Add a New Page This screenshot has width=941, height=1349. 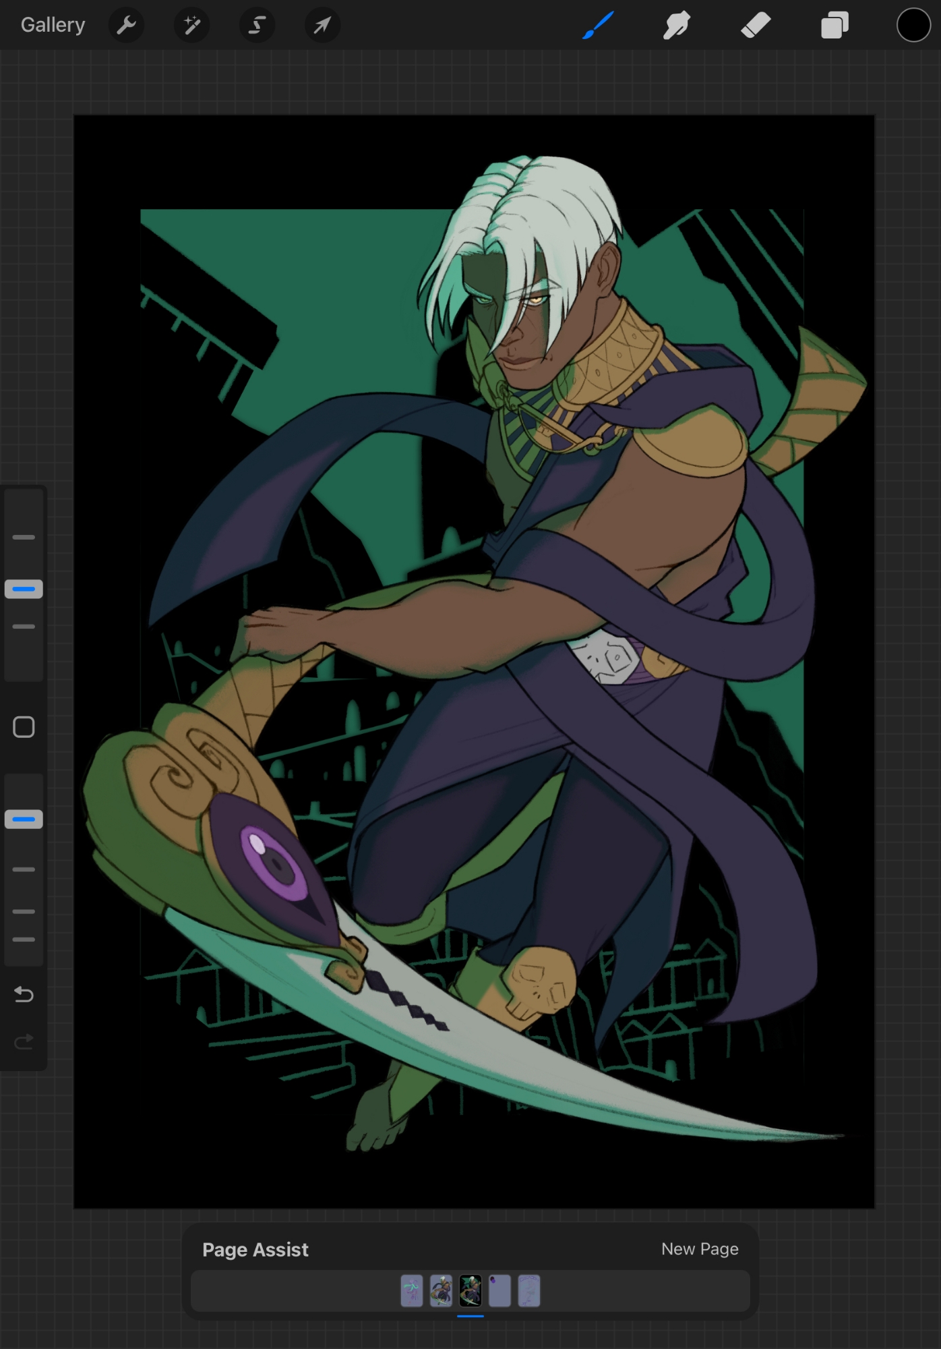coord(700,1249)
